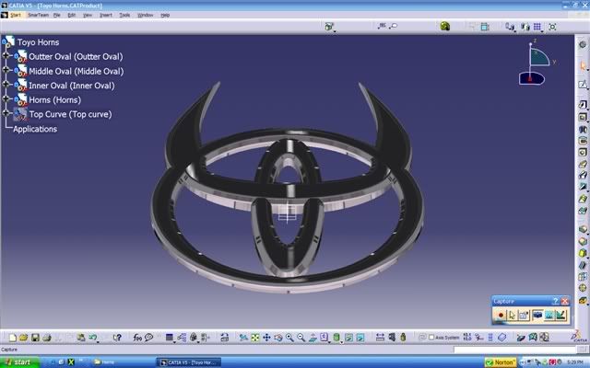Screen dimensions: 590x368
Task: Click the Hide/Show icon
Action: coord(348,338)
